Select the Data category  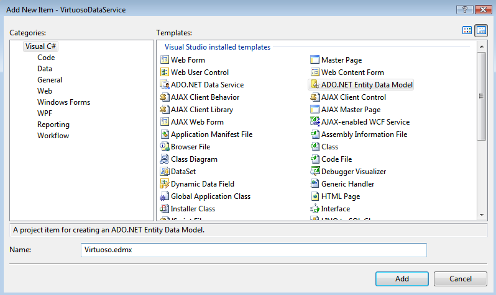pyautogui.click(x=45, y=68)
